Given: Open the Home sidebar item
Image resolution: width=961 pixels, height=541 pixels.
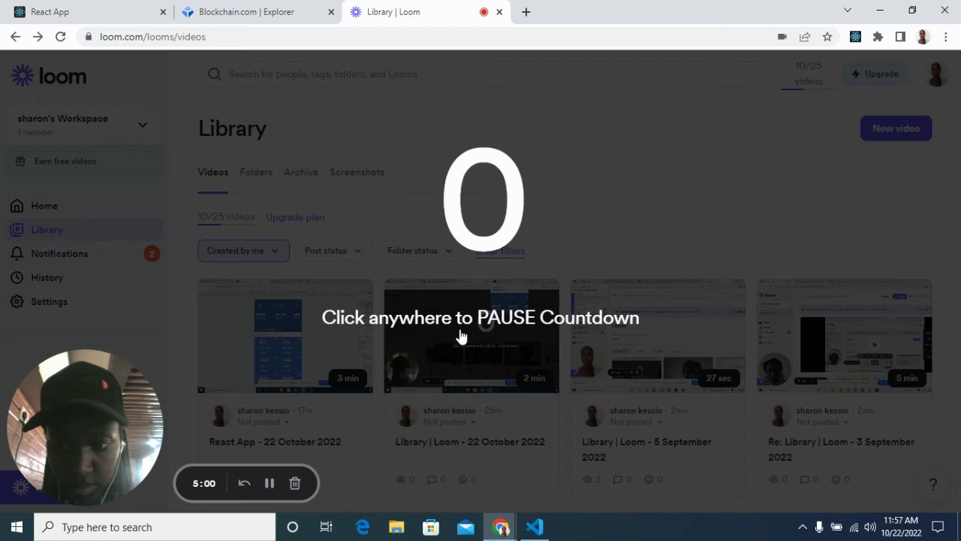Looking at the screenshot, I should coord(44,206).
